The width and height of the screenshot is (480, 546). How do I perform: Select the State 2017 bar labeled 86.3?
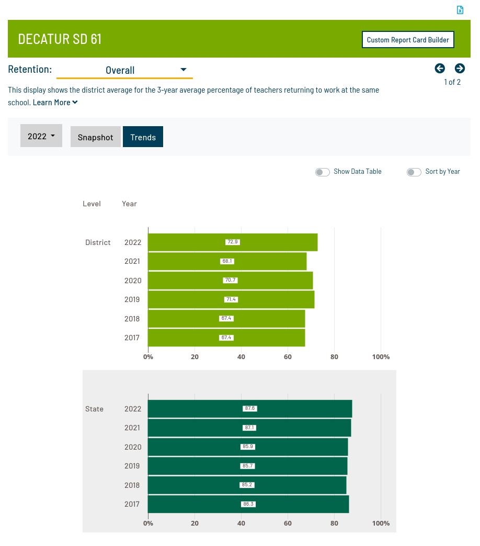click(248, 504)
